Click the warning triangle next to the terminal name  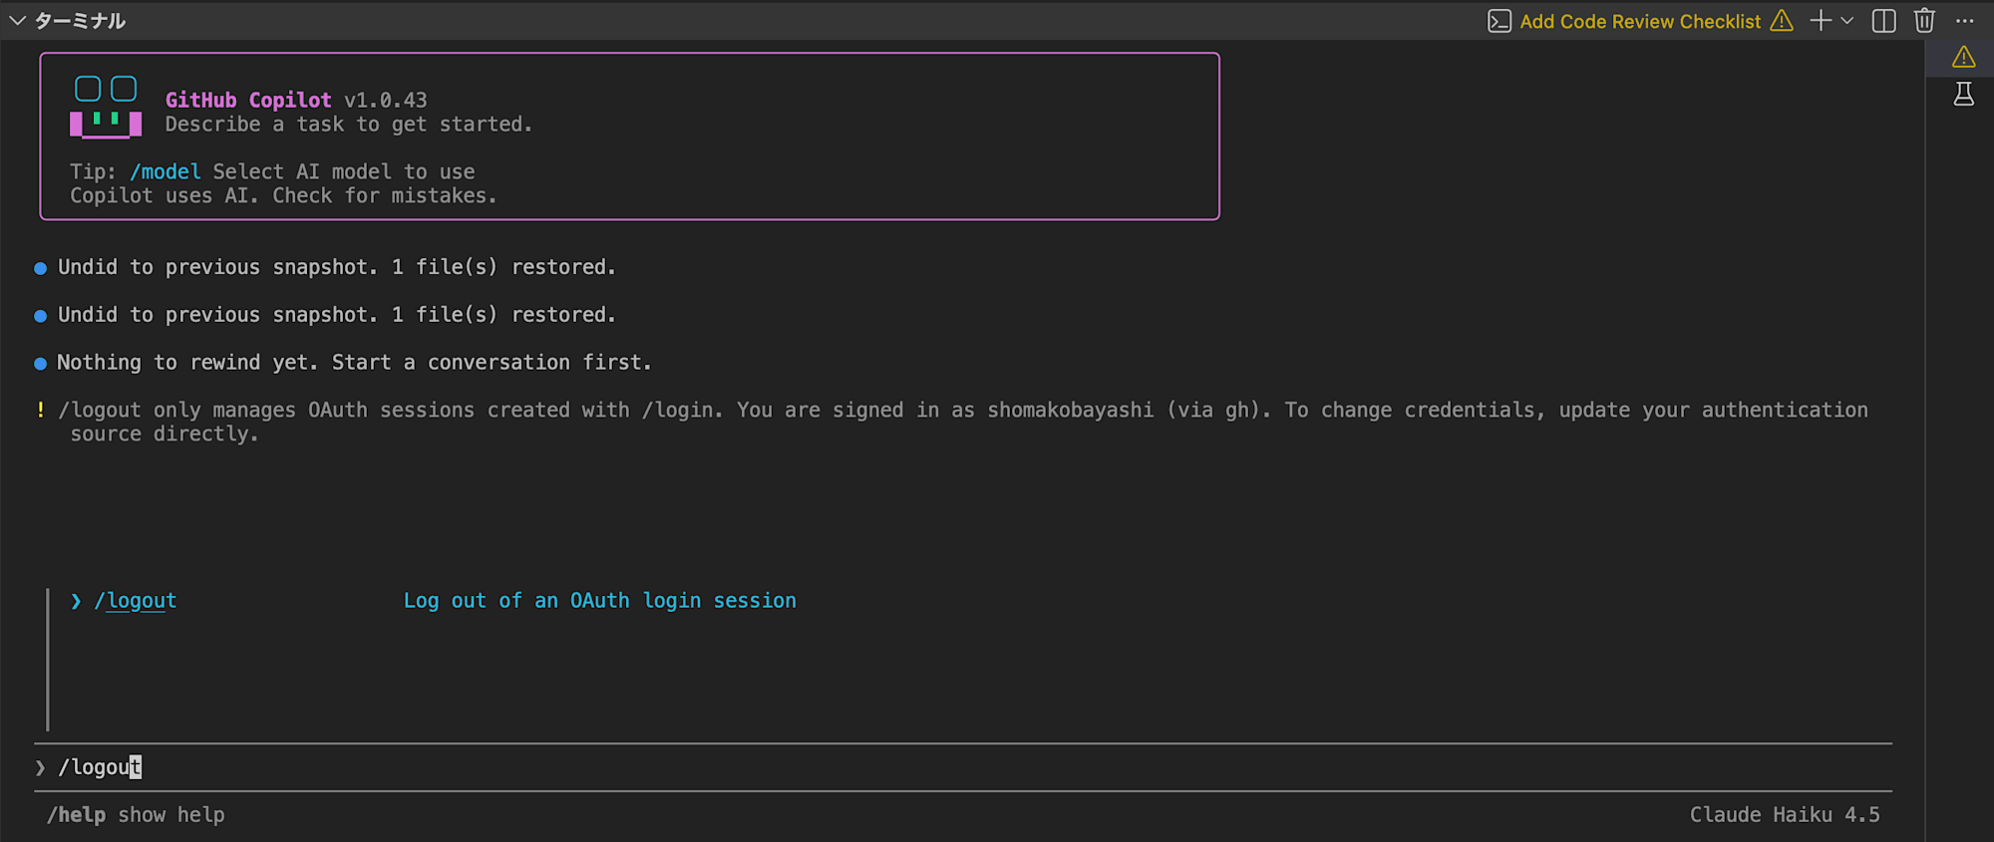coord(1782,21)
